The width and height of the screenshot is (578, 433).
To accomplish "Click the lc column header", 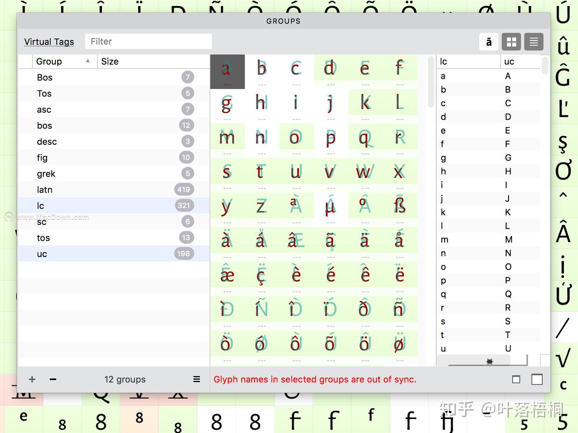I will [x=468, y=61].
